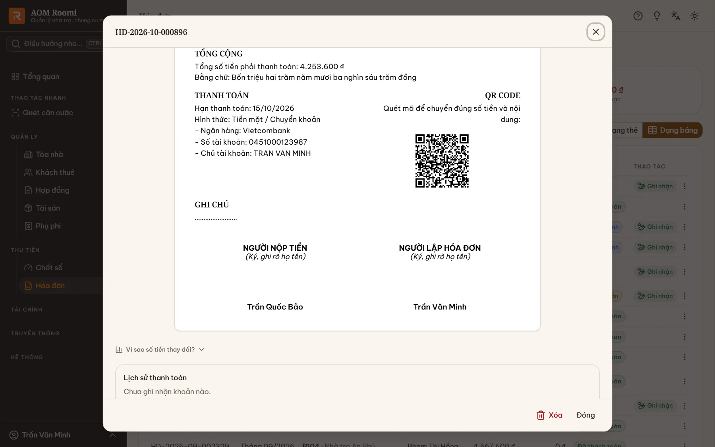Viewport: 715px width, 447px height.
Task: Close the invoice dialog with X
Action: (x=595, y=32)
